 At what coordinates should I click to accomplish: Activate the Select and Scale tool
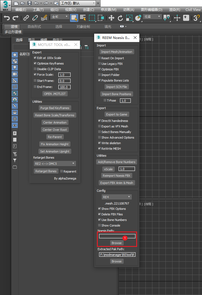(x=129, y=18)
